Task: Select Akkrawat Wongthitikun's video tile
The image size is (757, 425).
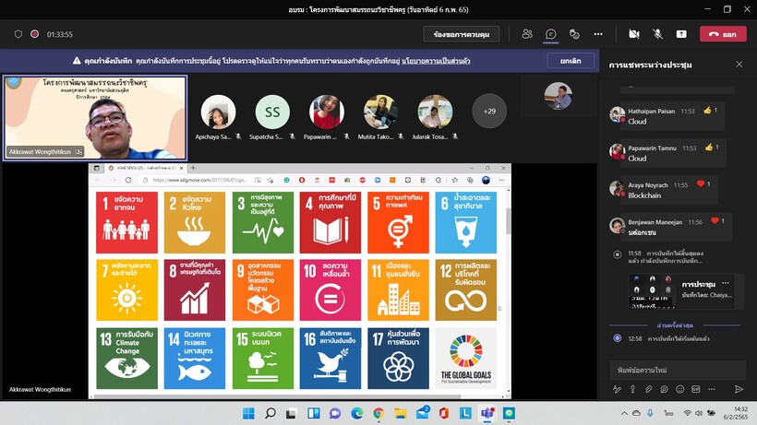Action: point(94,118)
